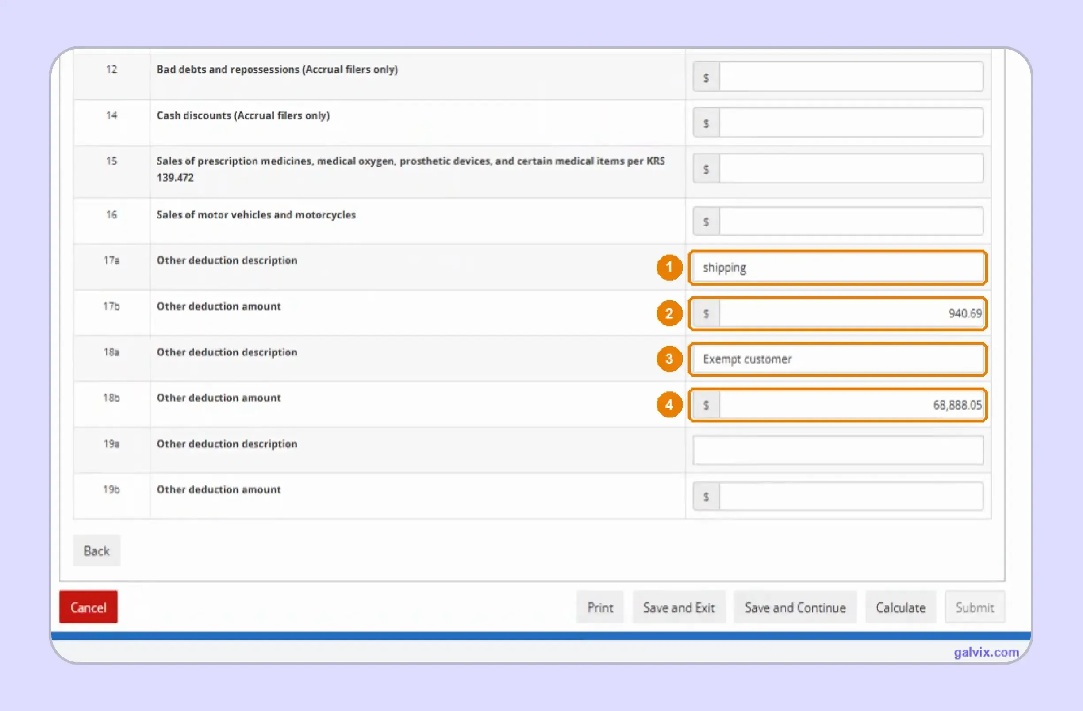Click the 'Sales of motor vehicles and motorcycles' label
Viewport: 1083px width, 711px height.
tap(256, 215)
